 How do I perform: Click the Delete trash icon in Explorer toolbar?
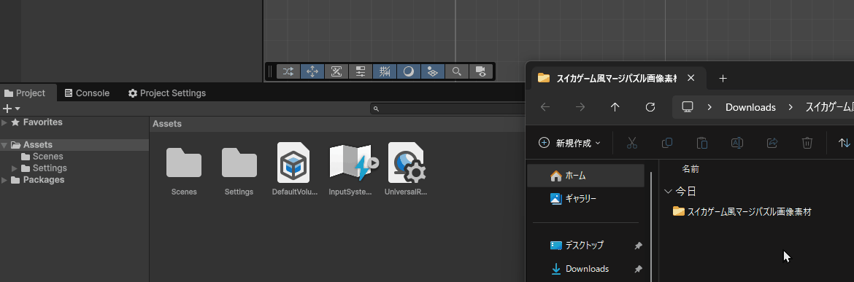807,143
